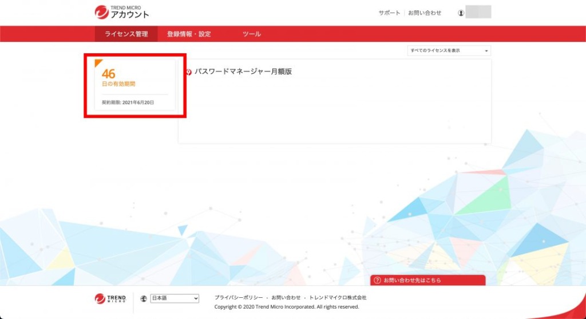Click the お問い合わせ link in footer
Image resolution: width=586 pixels, height=319 pixels.
286,298
